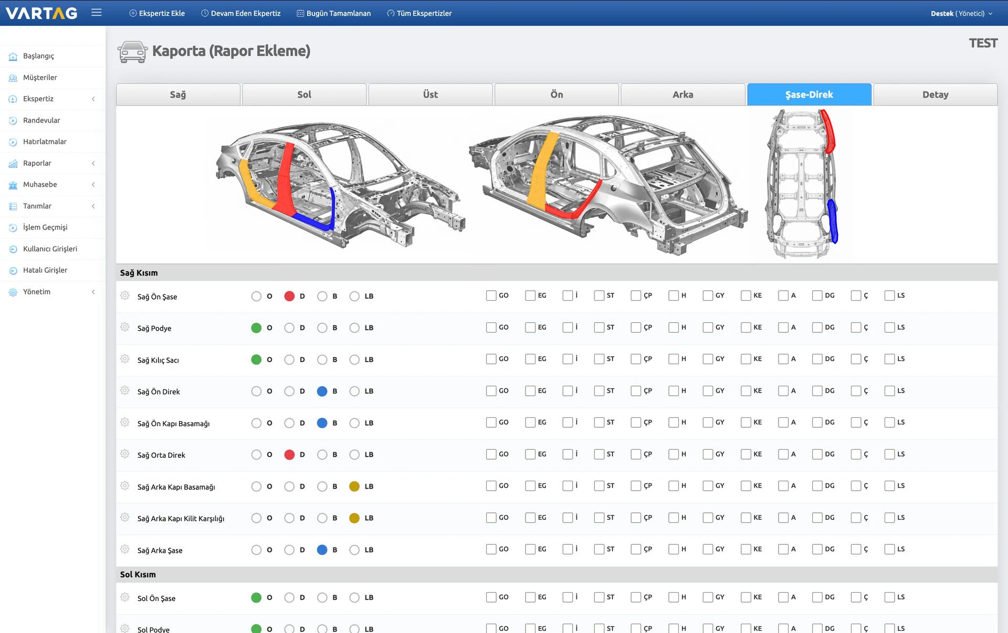Open Eksperտiz Ekle in the top bar

[x=157, y=13]
